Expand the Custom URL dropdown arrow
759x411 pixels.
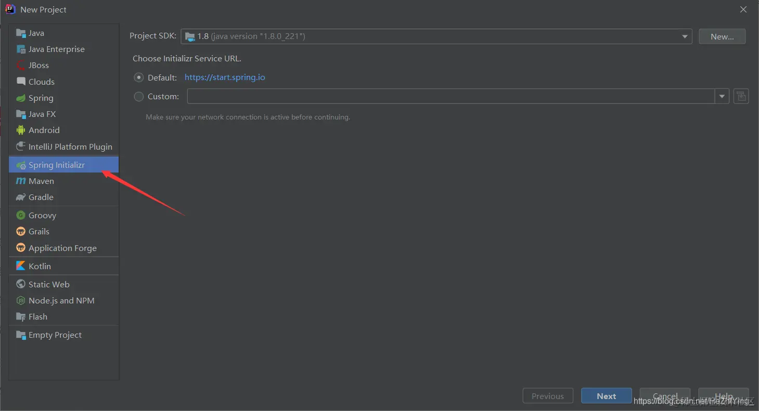(722, 96)
